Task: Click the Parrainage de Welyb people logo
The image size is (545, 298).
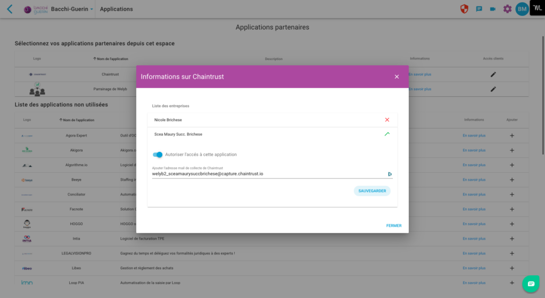Action: 37,89
